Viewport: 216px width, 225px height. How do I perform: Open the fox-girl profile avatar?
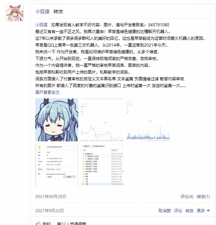15,12
